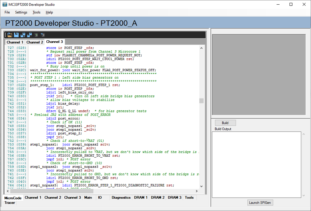
Task: Click code editor scroll up arrow
Action: pyautogui.click(x=201, y=48)
